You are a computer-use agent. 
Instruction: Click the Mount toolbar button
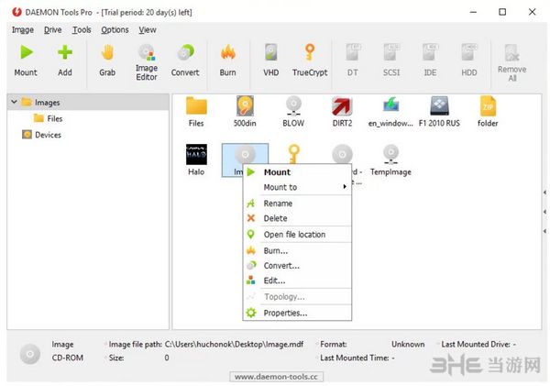point(26,61)
